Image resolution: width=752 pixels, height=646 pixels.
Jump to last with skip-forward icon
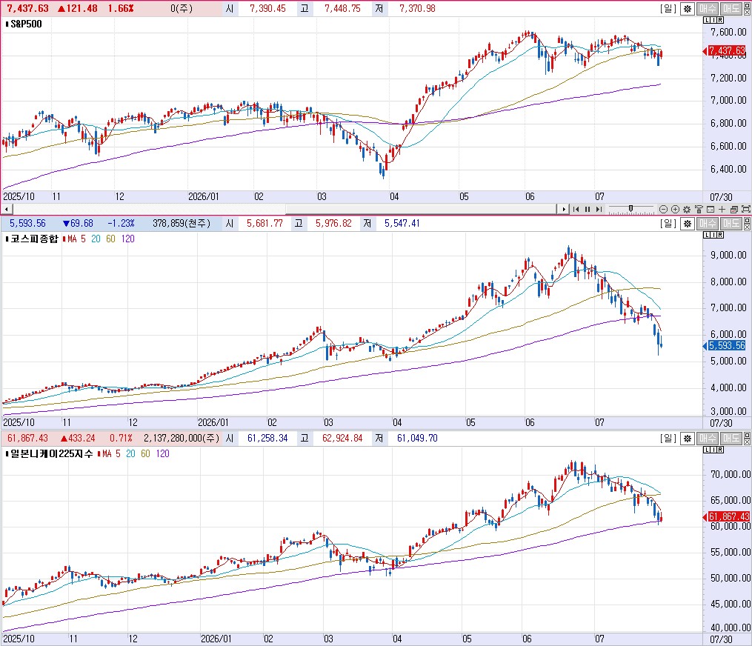click(599, 209)
